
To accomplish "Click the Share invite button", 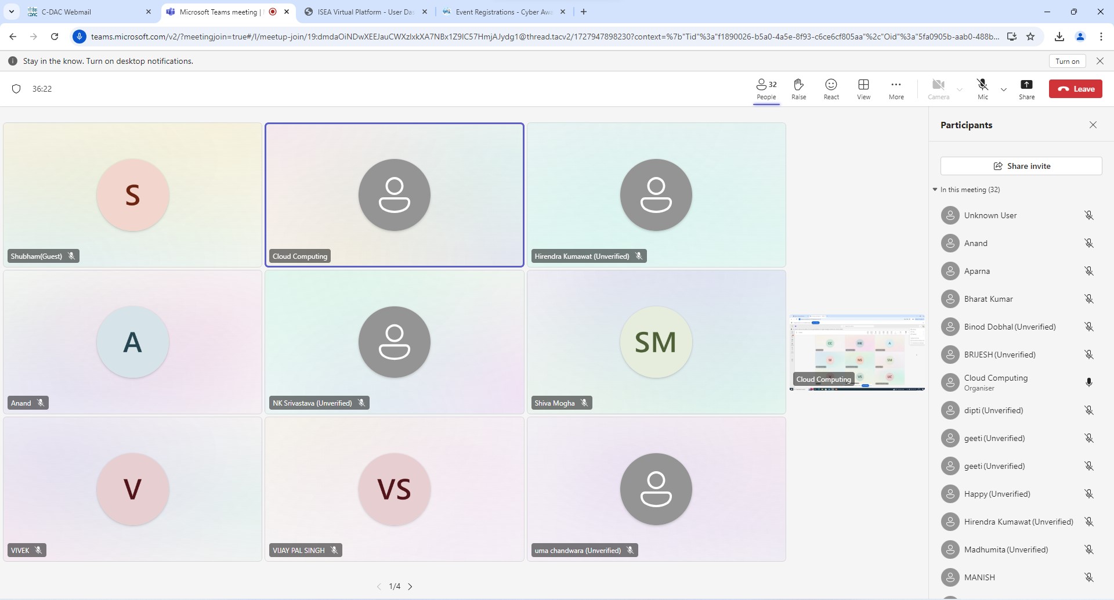I will click(1021, 166).
